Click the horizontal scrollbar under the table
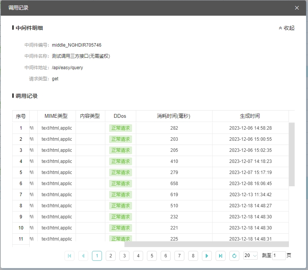308x270 pixels. (206, 244)
